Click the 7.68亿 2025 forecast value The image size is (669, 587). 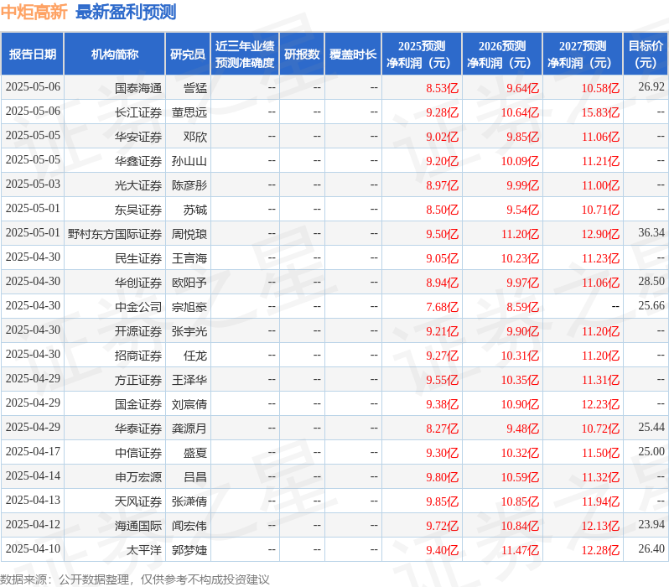tap(443, 308)
